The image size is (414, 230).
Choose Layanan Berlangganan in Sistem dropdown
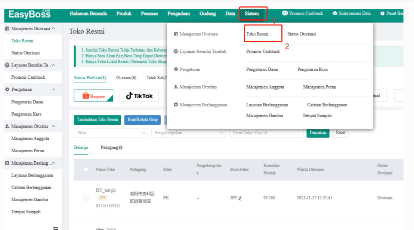click(267, 105)
